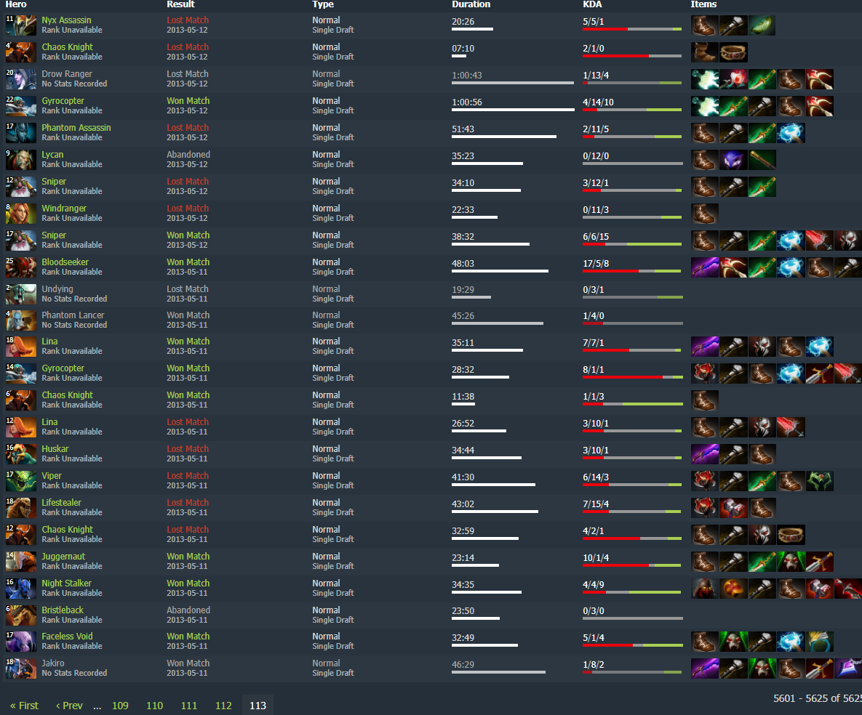Open the Windranger hero name link
This screenshot has height=715, width=862.
tap(64, 209)
